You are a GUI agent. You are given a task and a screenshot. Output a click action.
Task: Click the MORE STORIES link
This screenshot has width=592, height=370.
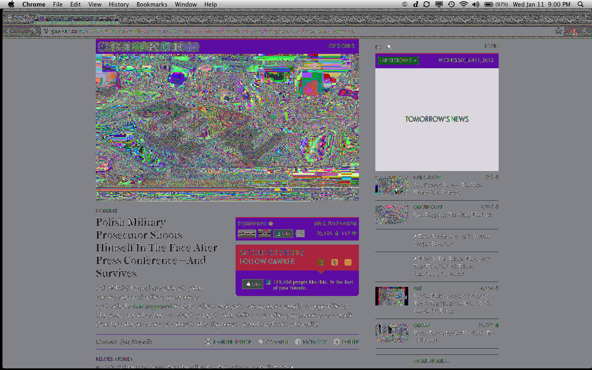[x=432, y=361]
